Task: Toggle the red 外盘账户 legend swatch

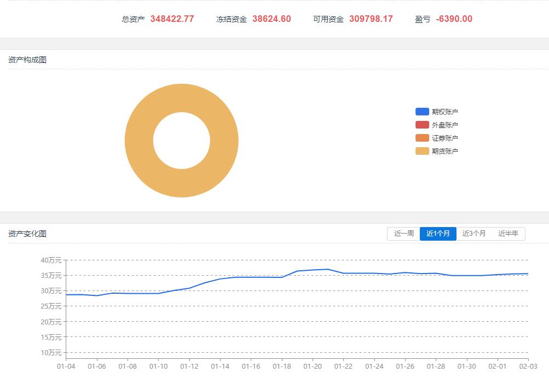Action: click(422, 125)
